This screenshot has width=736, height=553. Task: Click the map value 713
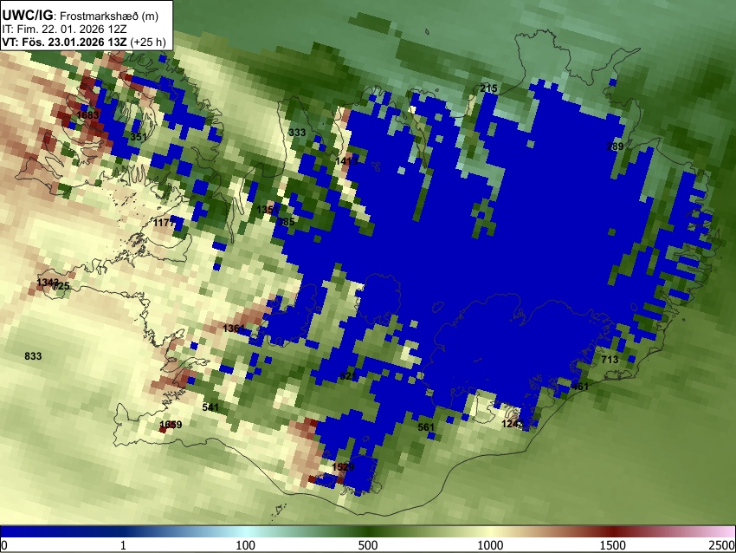[x=610, y=360]
